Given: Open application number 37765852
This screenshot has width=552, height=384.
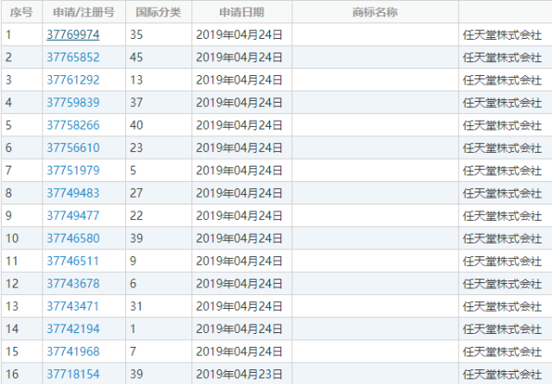Looking at the screenshot, I should tap(73, 57).
